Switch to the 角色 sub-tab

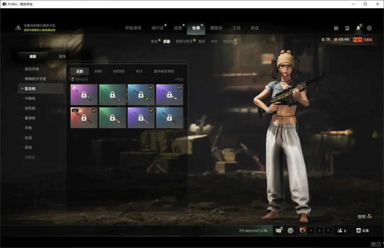coord(154,41)
